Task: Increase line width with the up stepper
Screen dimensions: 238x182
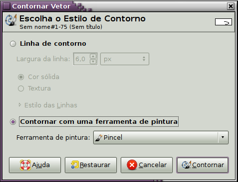Action: [93, 56]
